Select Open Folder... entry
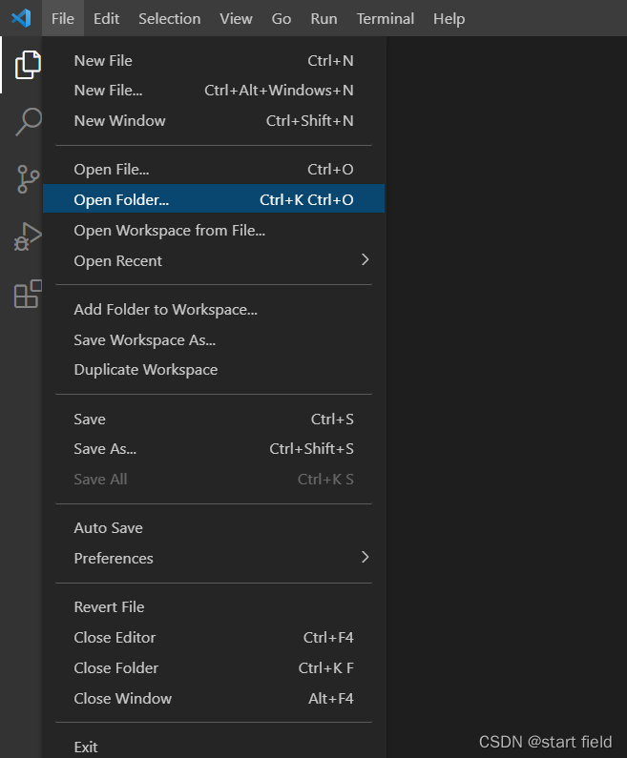Image resolution: width=627 pixels, height=758 pixels. [214, 199]
